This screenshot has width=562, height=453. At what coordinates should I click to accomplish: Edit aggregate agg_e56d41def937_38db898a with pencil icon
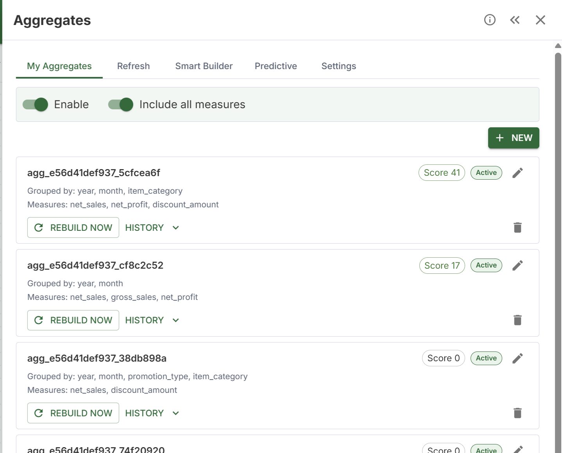[x=517, y=358]
